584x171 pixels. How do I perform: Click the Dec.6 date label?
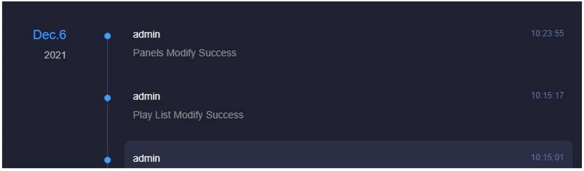[49, 35]
